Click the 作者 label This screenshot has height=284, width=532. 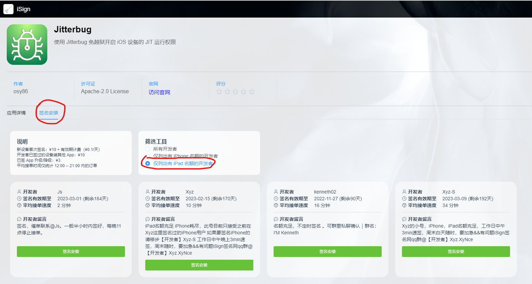coord(18,84)
